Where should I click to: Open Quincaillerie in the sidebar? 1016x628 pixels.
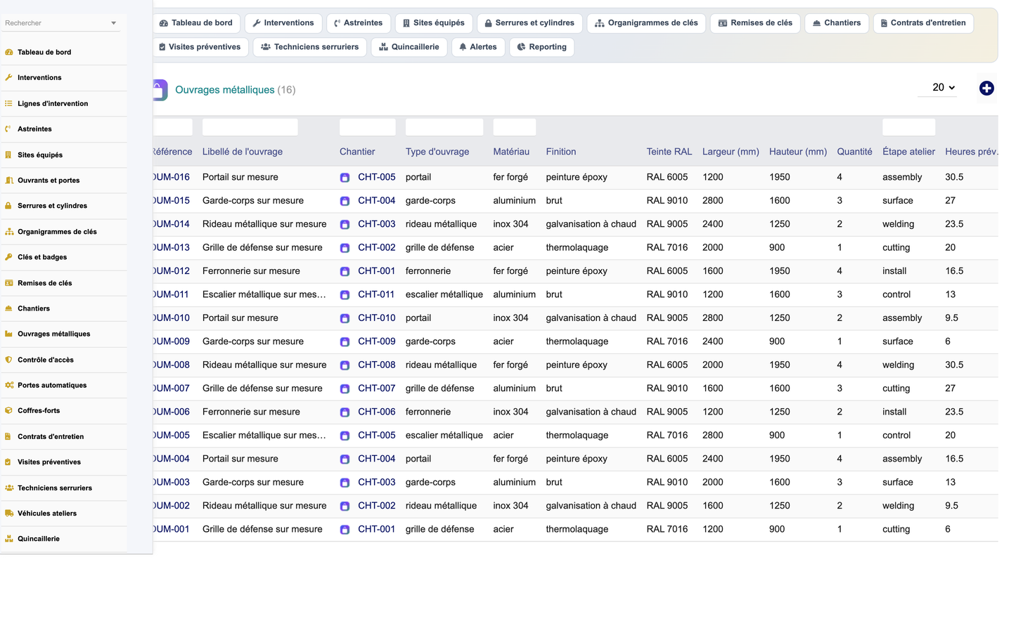pyautogui.click(x=39, y=539)
